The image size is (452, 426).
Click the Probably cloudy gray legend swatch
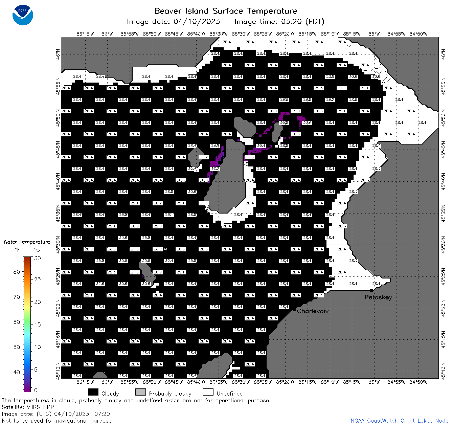[x=140, y=392]
